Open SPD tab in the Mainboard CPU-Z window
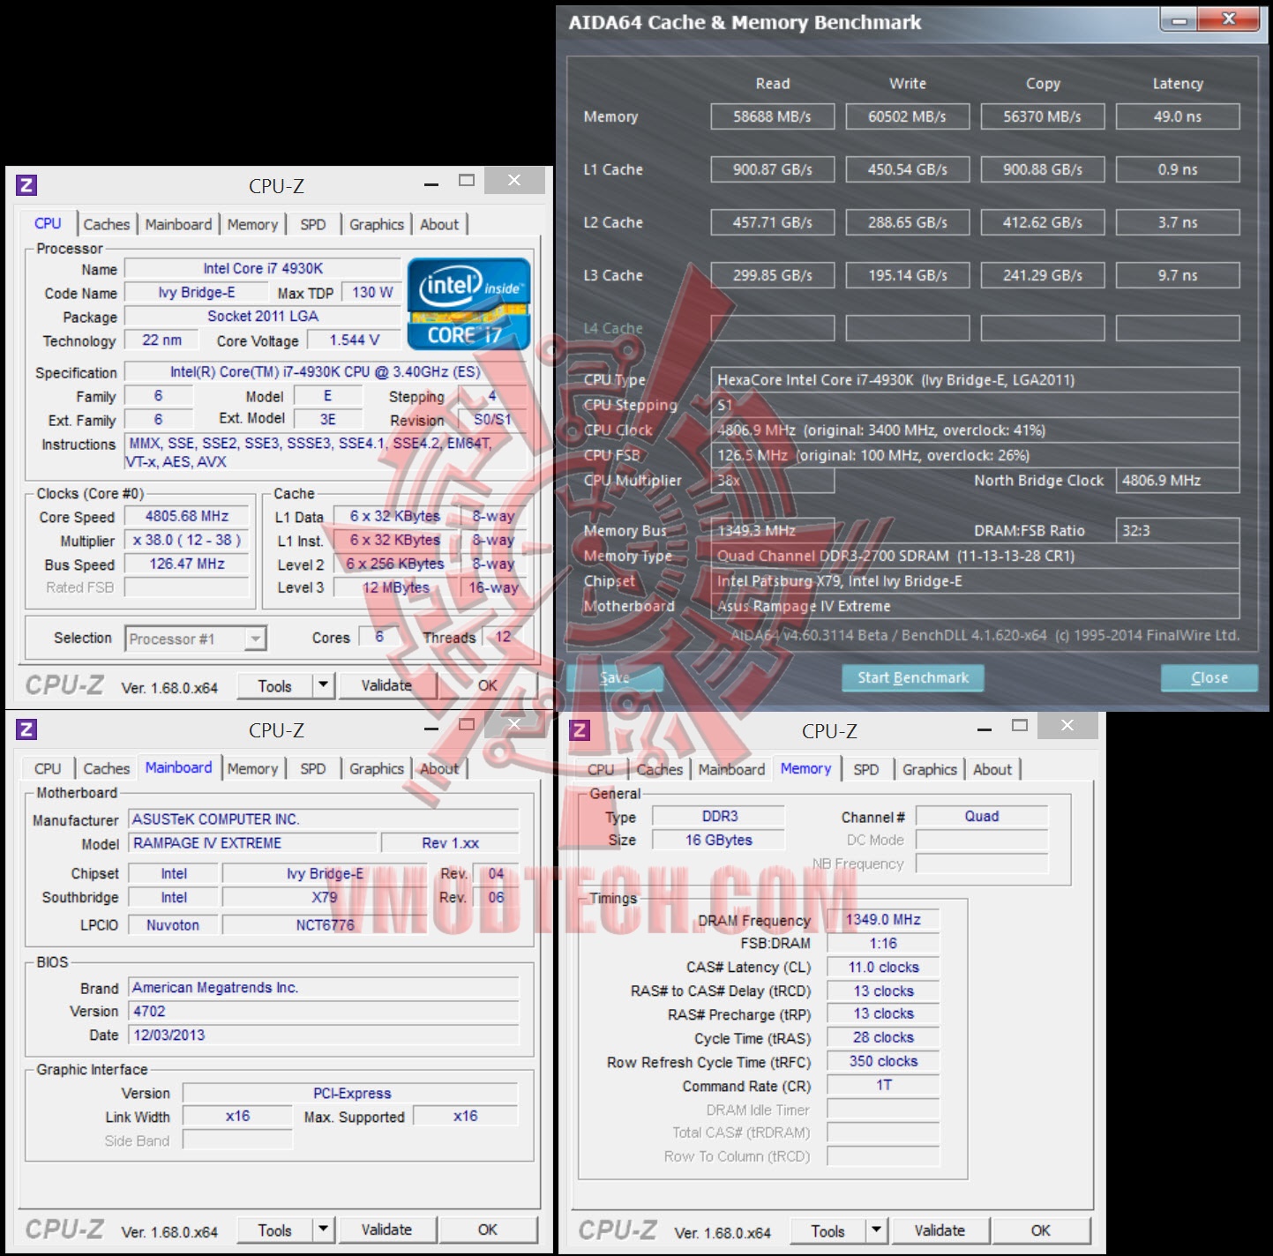The height and width of the screenshot is (1256, 1273). pyautogui.click(x=313, y=769)
